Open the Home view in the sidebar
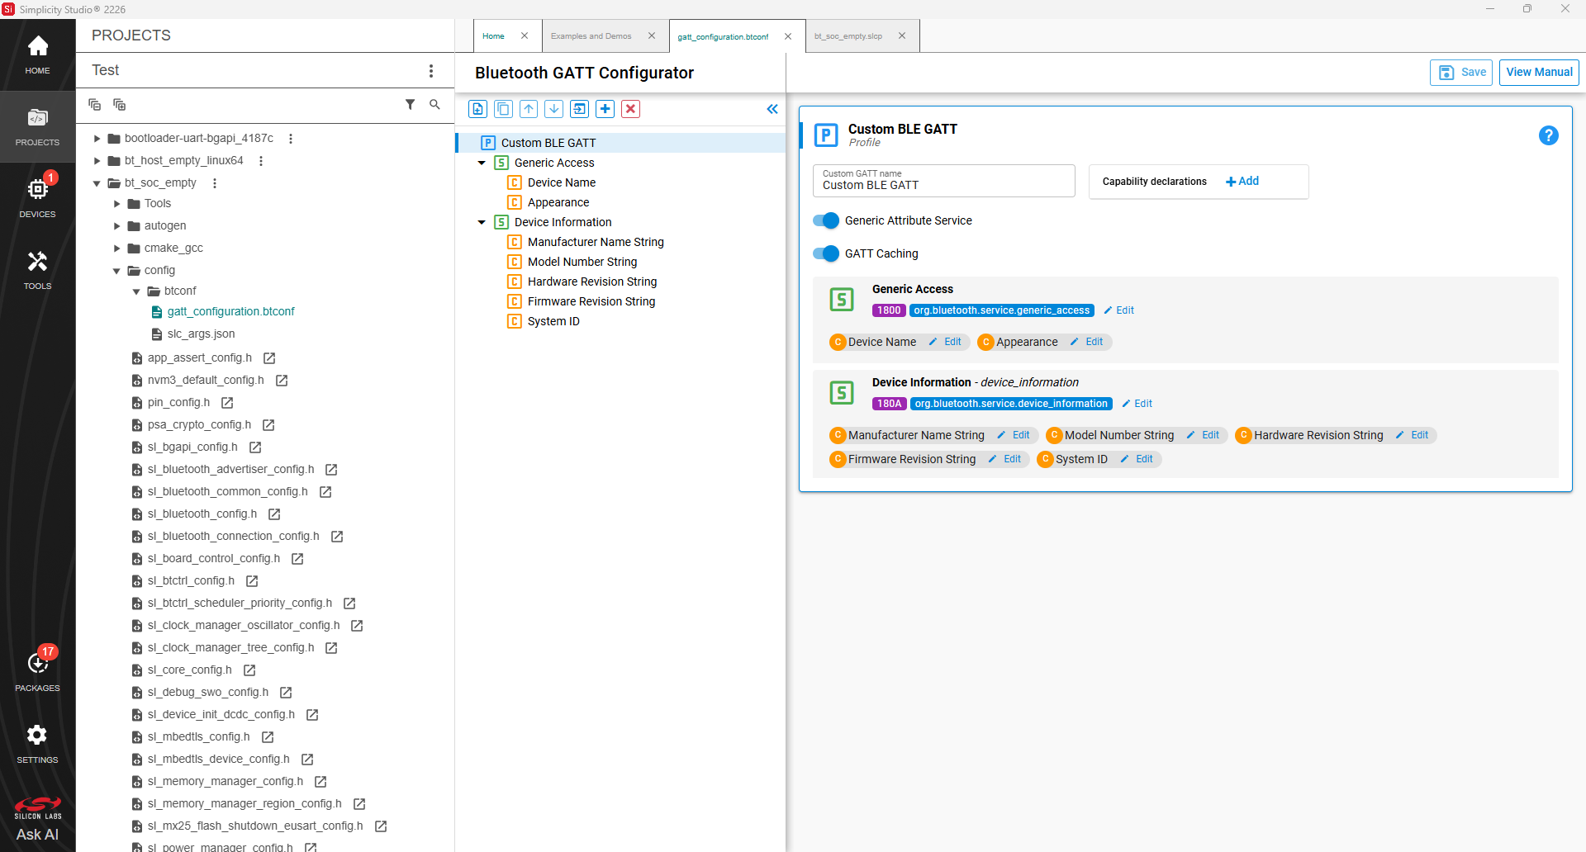1586x852 pixels. coord(37,54)
